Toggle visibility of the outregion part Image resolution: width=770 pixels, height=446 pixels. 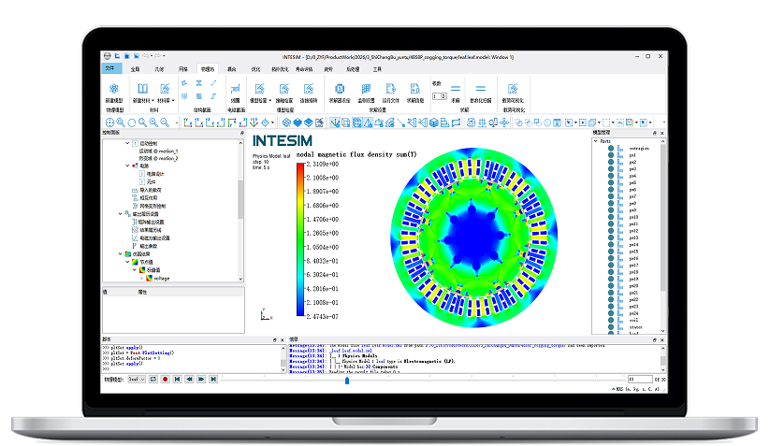click(609, 149)
